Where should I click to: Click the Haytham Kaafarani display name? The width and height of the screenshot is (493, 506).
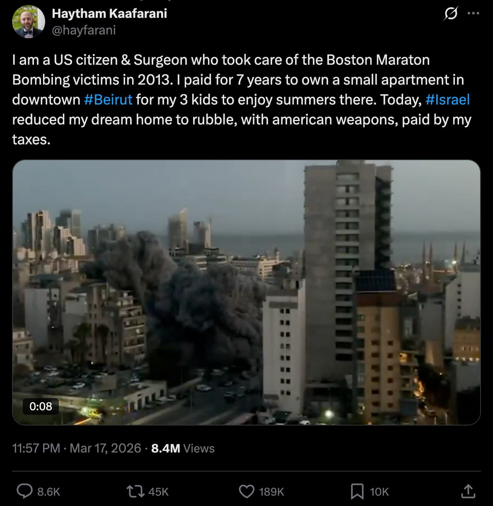[x=109, y=13]
